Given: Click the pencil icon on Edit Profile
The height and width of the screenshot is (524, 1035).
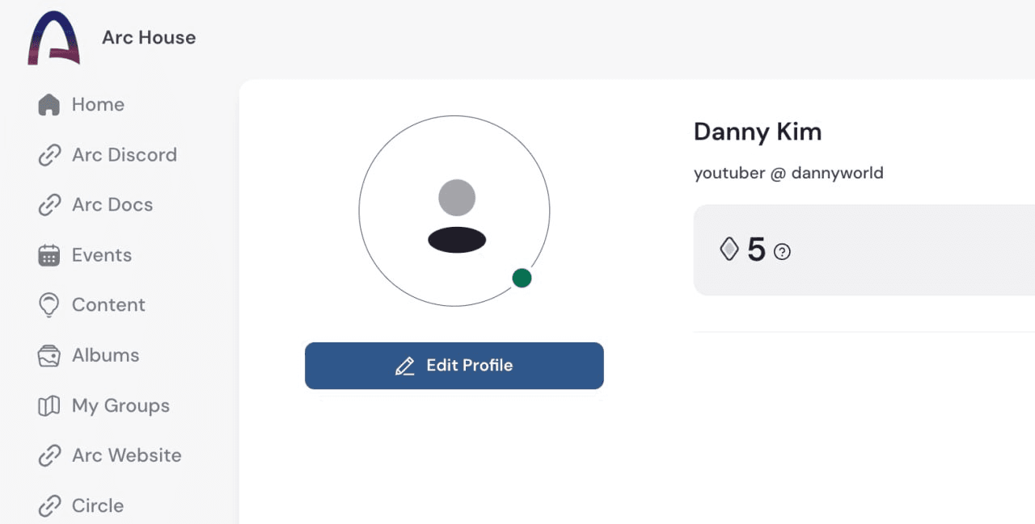Looking at the screenshot, I should pyautogui.click(x=403, y=365).
